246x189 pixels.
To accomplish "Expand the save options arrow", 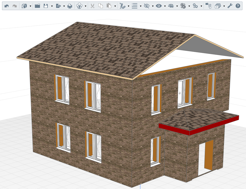I will pos(52,6).
